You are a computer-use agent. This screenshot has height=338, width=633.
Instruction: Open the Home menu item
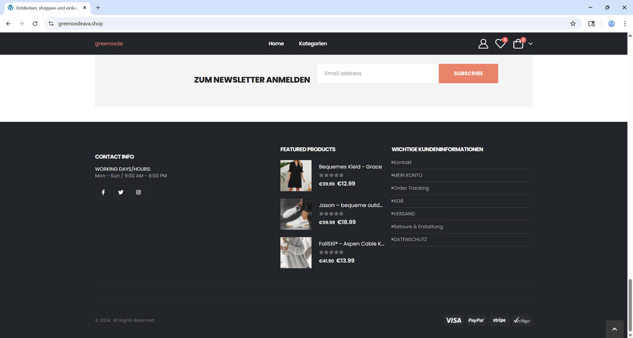[276, 43]
